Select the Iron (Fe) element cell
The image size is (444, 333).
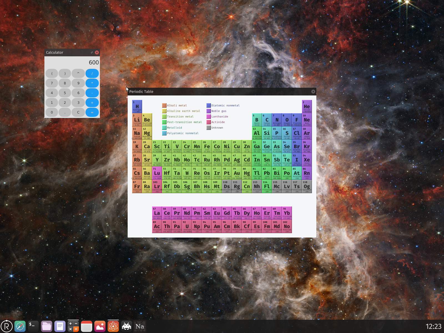coord(207,147)
